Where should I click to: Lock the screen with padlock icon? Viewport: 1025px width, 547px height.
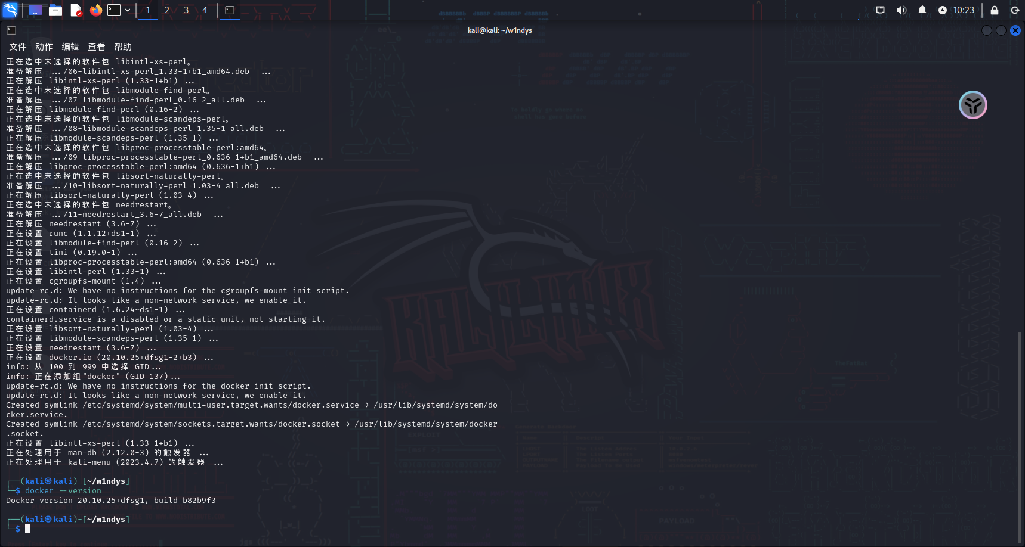click(x=995, y=10)
